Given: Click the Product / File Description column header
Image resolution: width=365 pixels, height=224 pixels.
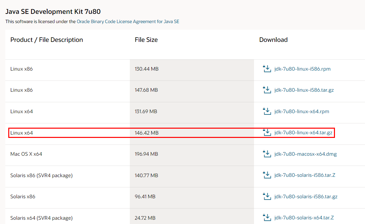Looking at the screenshot, I should click(47, 40).
